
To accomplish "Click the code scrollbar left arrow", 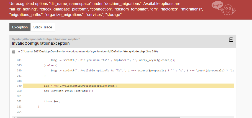I will (x=14, y=117).
